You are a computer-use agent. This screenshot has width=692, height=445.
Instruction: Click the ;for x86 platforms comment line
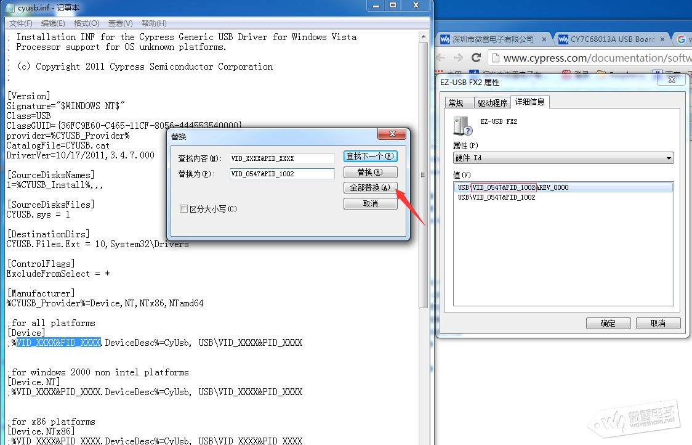coord(51,422)
